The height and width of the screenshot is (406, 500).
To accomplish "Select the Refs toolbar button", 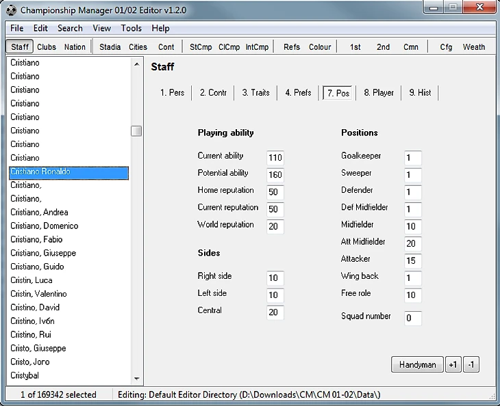I will tap(292, 47).
